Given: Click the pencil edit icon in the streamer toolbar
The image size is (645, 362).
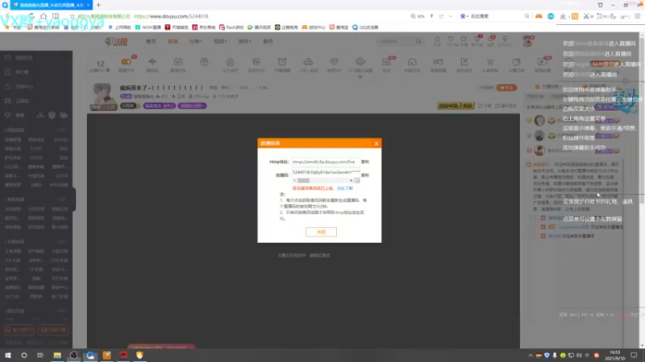Looking at the screenshot, I should (464, 62).
